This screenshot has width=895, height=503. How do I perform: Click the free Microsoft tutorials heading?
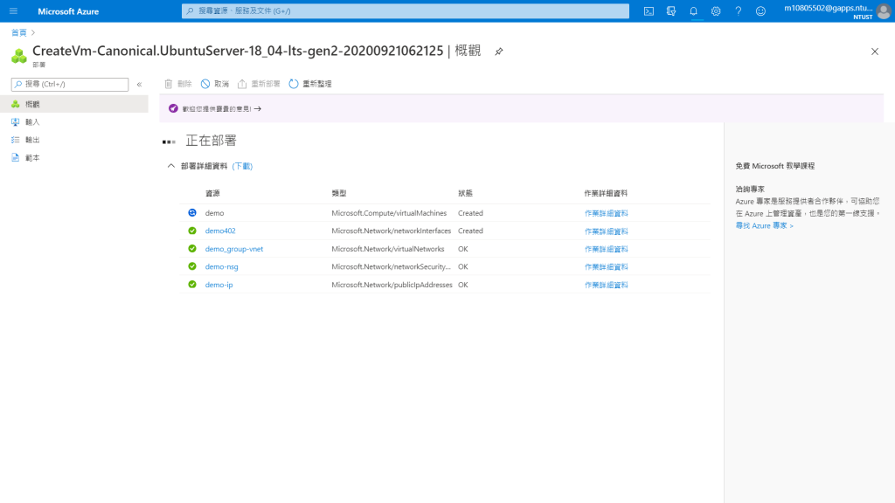(775, 166)
